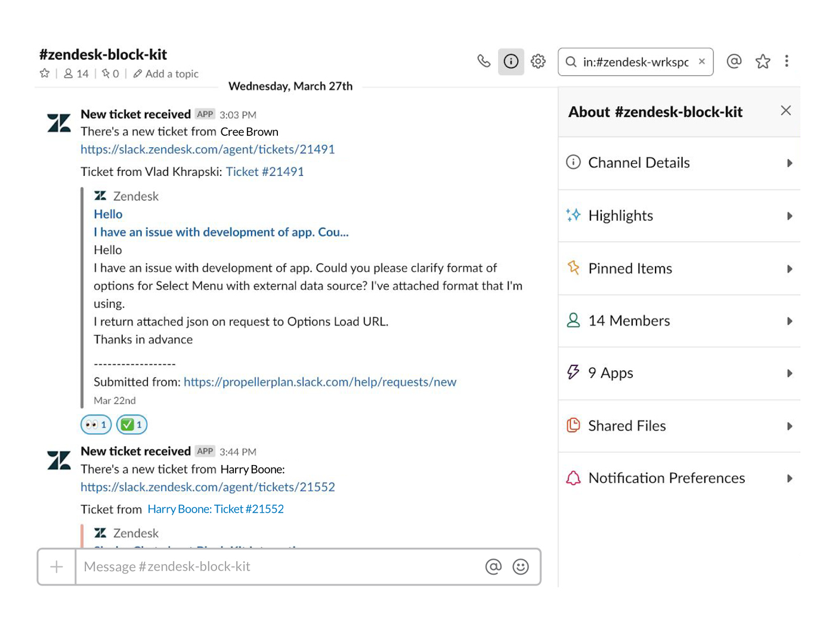Screen dimensions: 835x632
Task: Open the truncated 'I have an issue' link
Action: [x=221, y=232]
